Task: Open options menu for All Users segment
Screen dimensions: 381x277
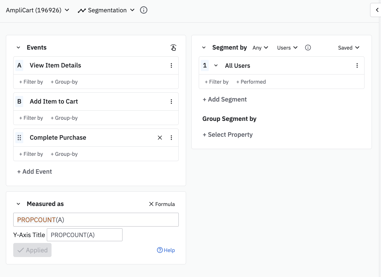Action: [357, 65]
